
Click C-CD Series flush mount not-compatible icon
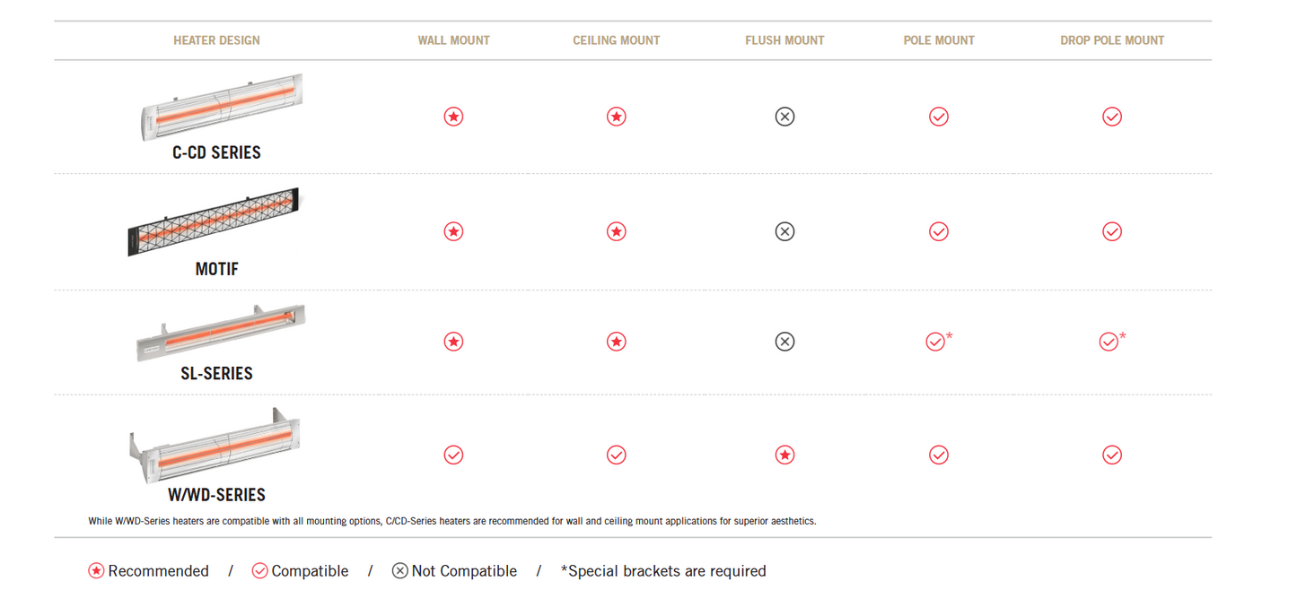784,117
